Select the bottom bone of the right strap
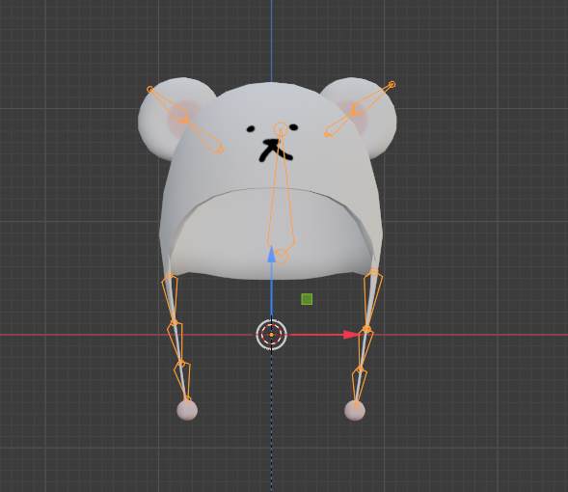The height and width of the screenshot is (492, 568). (x=359, y=387)
